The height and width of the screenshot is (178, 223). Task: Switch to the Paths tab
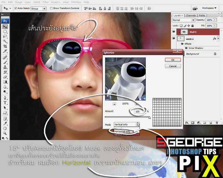coord(202,16)
